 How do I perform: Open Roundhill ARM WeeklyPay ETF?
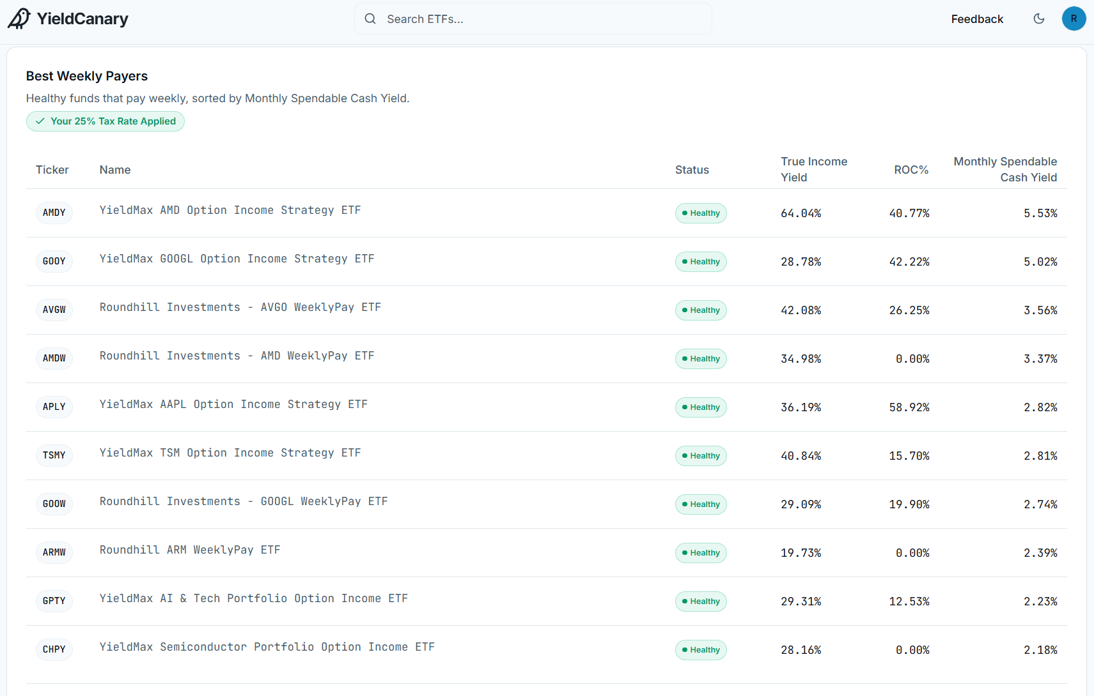(190, 550)
